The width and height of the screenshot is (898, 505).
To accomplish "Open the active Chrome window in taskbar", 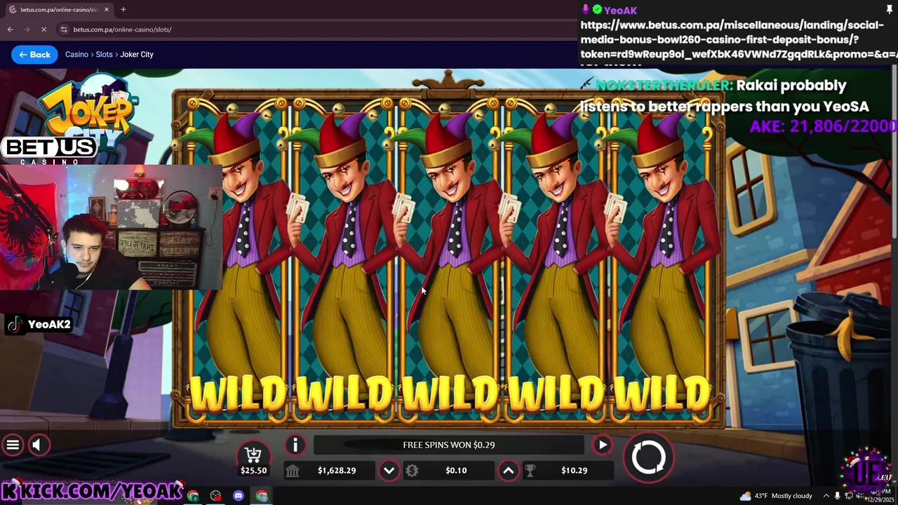I will (x=262, y=496).
